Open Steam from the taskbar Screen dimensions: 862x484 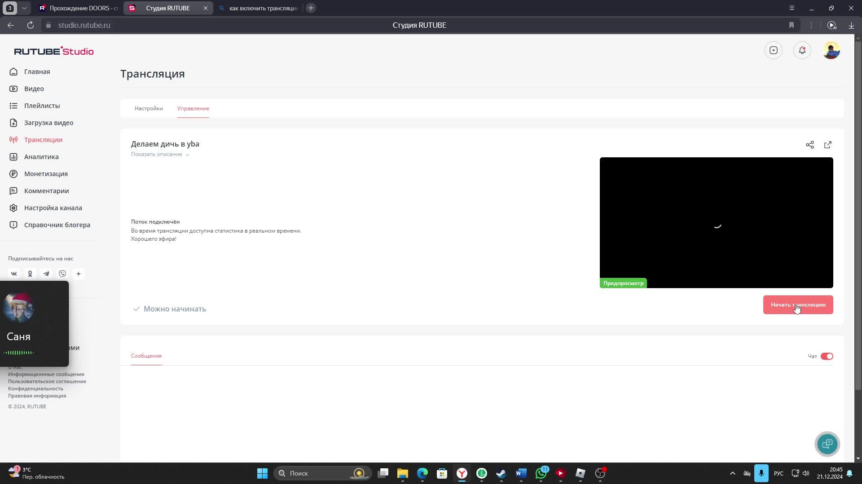[501, 473]
